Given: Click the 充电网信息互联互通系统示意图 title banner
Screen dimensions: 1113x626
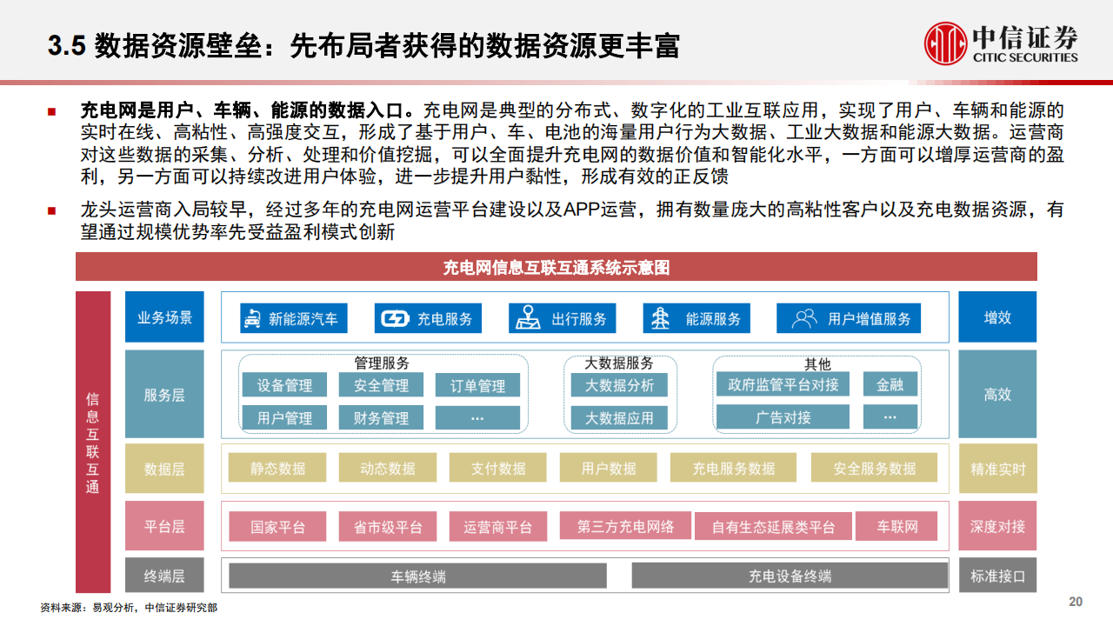Looking at the screenshot, I should point(556,267).
